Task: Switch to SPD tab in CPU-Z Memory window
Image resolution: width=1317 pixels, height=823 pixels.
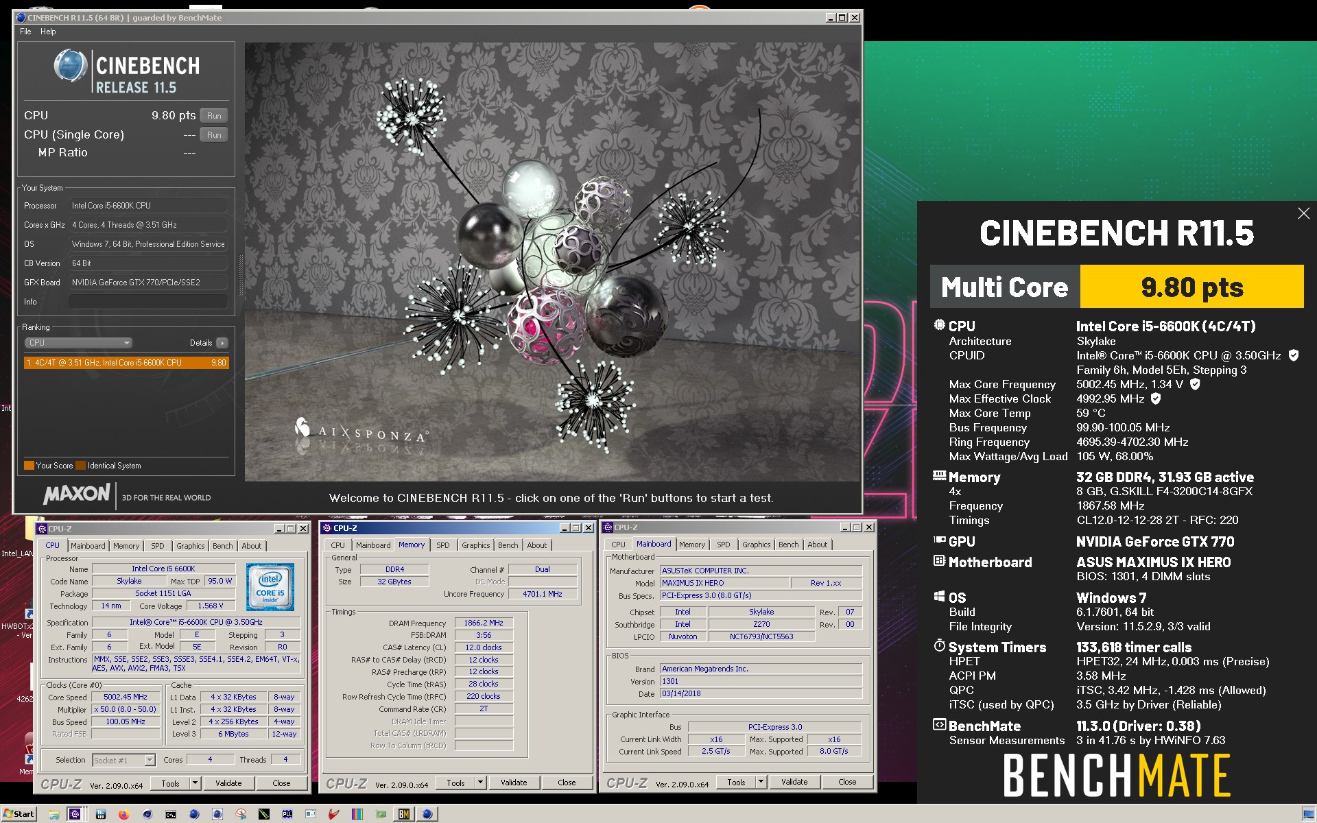Action: click(x=443, y=545)
